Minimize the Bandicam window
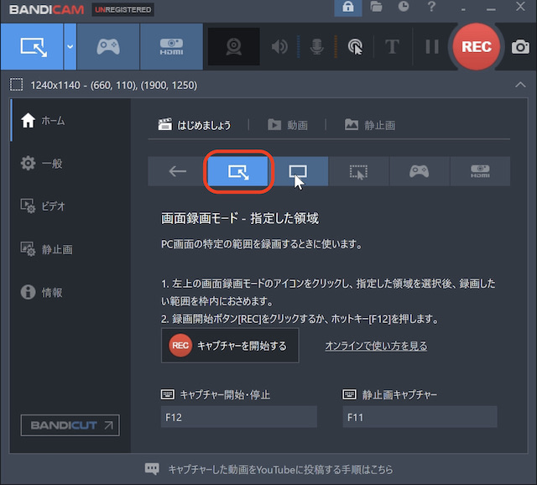 (491, 8)
